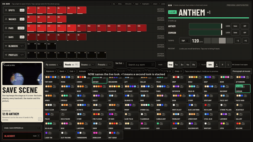Click camera icon on LASER TAG tile
The height and width of the screenshot is (142, 253).
(x=50, y=133)
